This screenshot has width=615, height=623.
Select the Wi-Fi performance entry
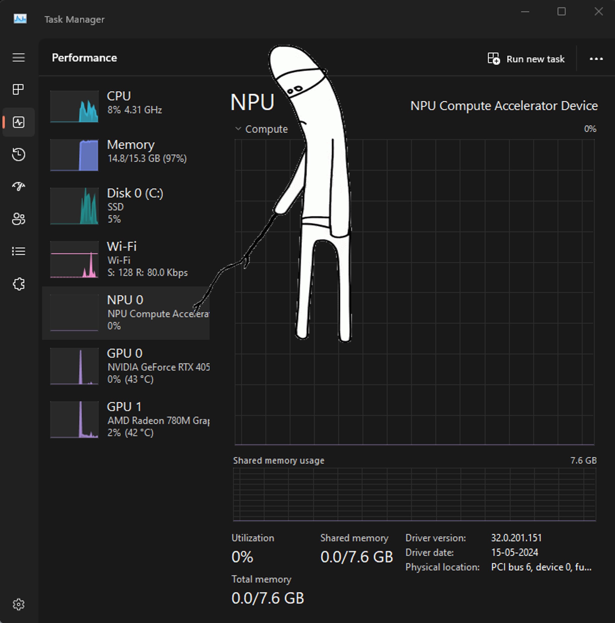tap(126, 259)
